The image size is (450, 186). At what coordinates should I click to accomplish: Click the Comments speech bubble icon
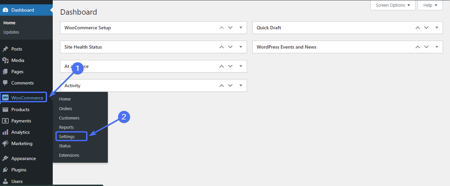(x=5, y=83)
